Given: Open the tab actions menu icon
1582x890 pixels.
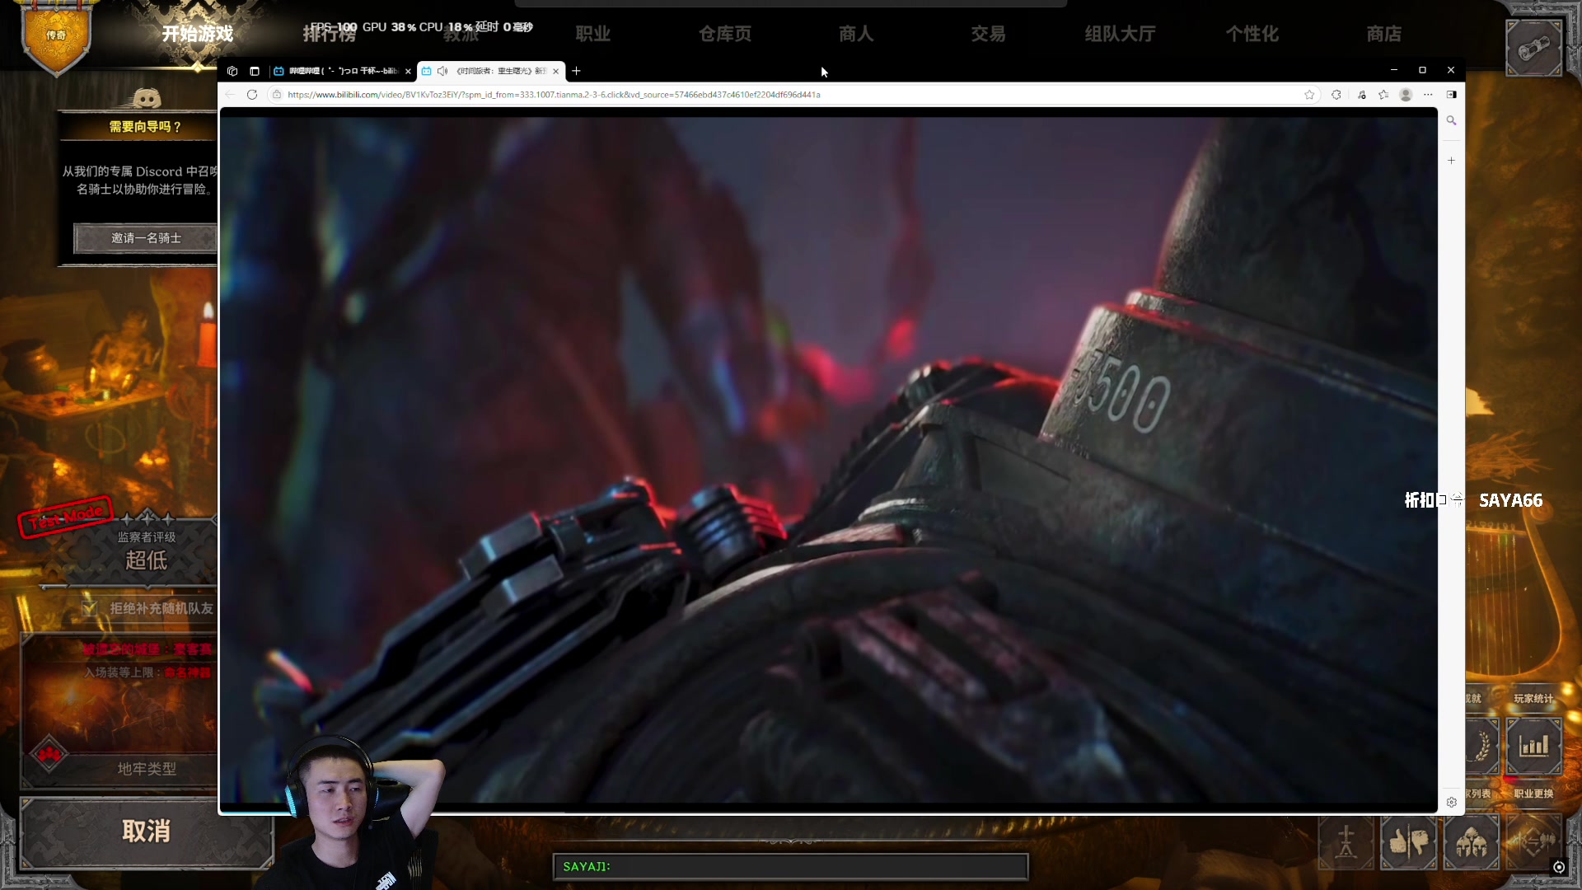Looking at the screenshot, I should click(255, 71).
